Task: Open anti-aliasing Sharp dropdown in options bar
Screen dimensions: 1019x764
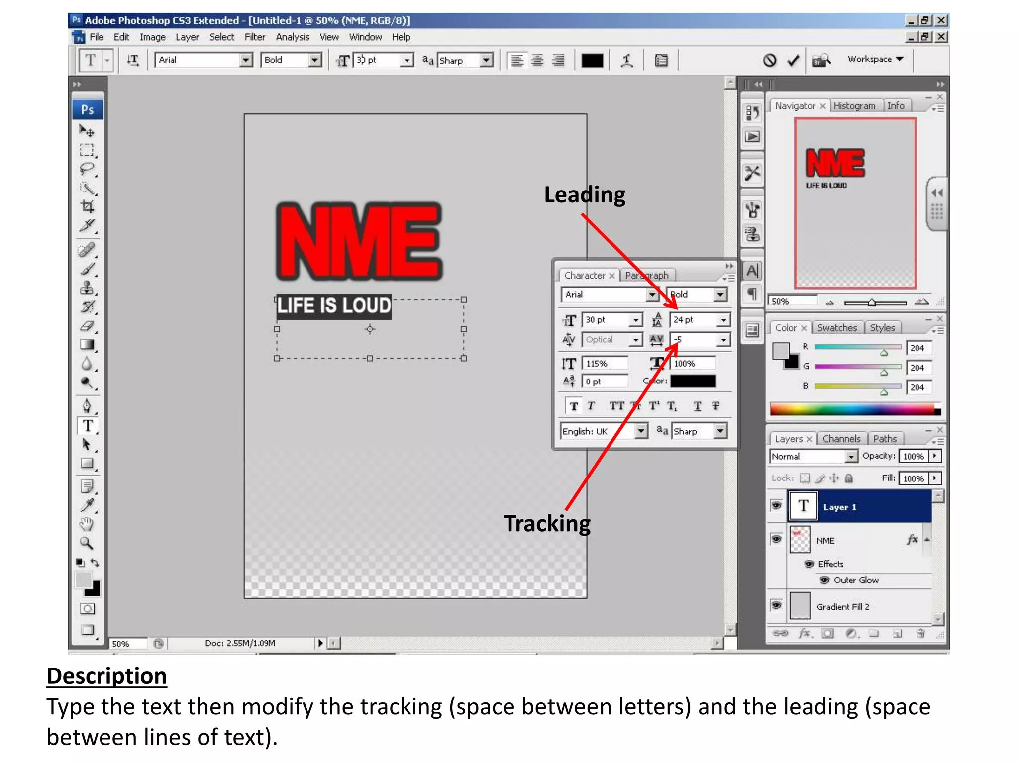Action: coord(486,60)
